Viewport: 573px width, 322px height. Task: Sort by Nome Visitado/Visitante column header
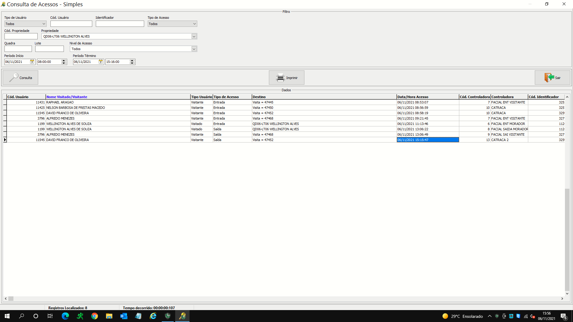coord(67,97)
